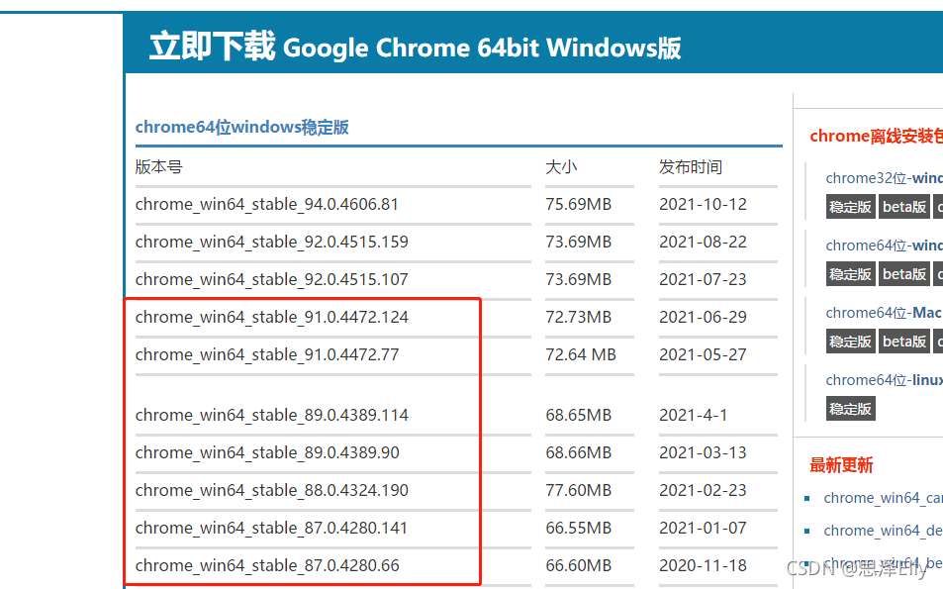Screen dimensions: 943x589
Task: Click the 77.60MB size cell
Action: tap(579, 490)
